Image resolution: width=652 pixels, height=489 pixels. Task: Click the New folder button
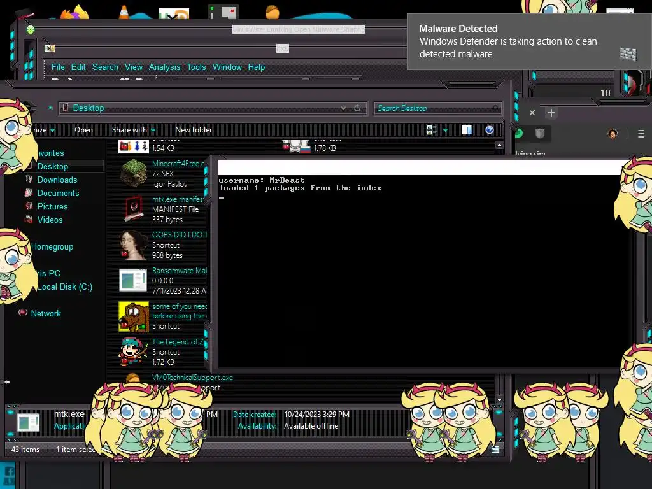click(x=194, y=130)
